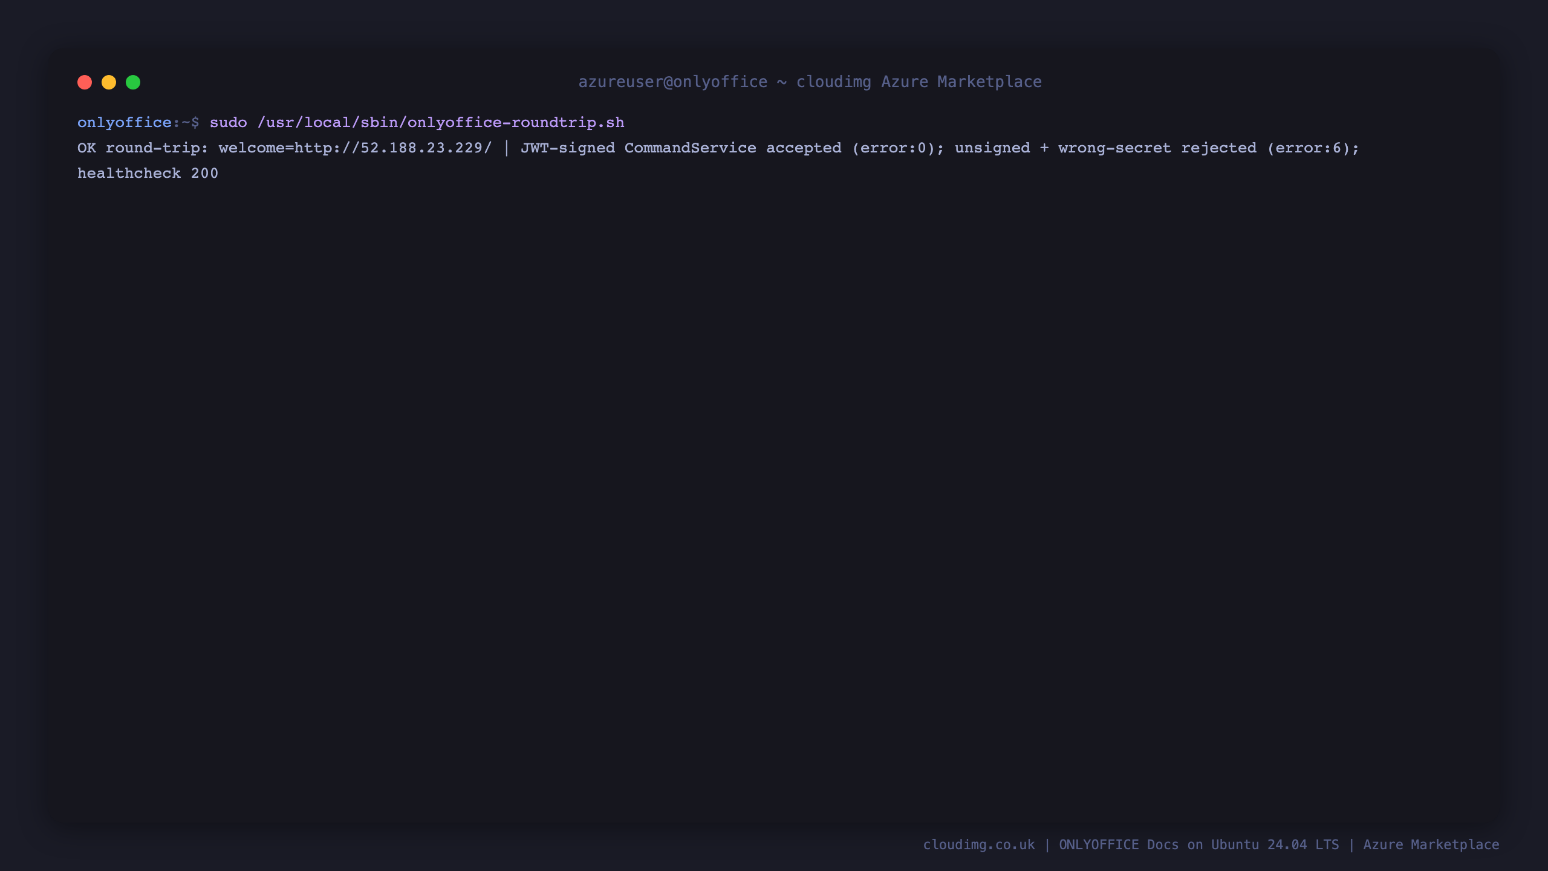The width and height of the screenshot is (1548, 871).
Task: Click the "healthcheck 200" output line
Action: pos(148,174)
